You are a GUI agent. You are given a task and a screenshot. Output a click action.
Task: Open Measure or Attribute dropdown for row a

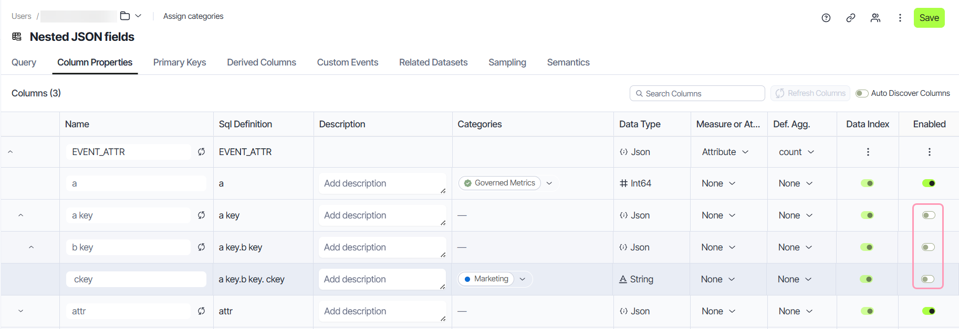tap(718, 183)
